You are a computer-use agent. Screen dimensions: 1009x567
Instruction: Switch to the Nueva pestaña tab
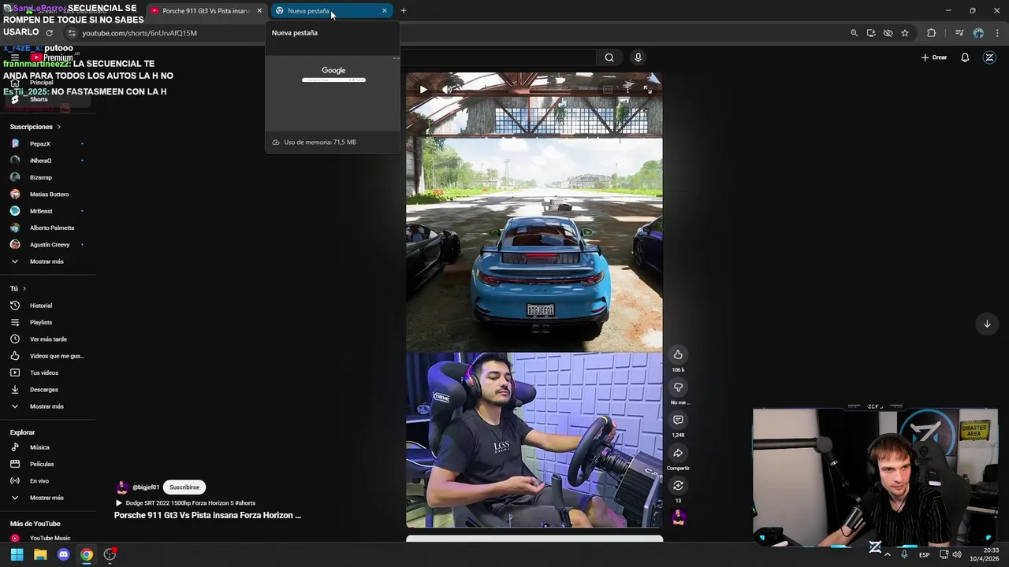(x=330, y=11)
